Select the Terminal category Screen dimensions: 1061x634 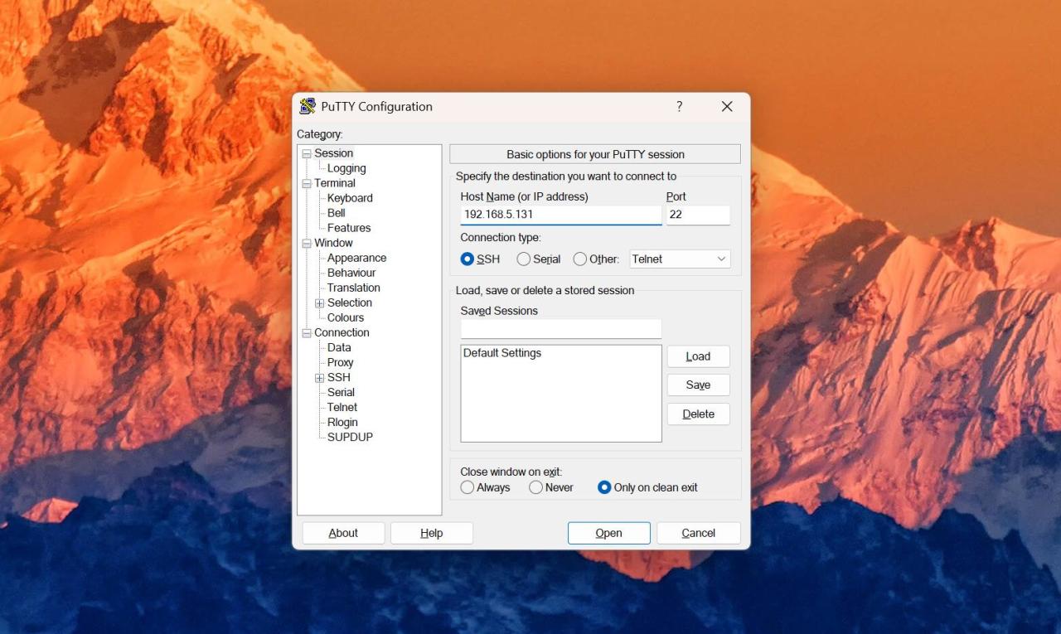(x=335, y=183)
